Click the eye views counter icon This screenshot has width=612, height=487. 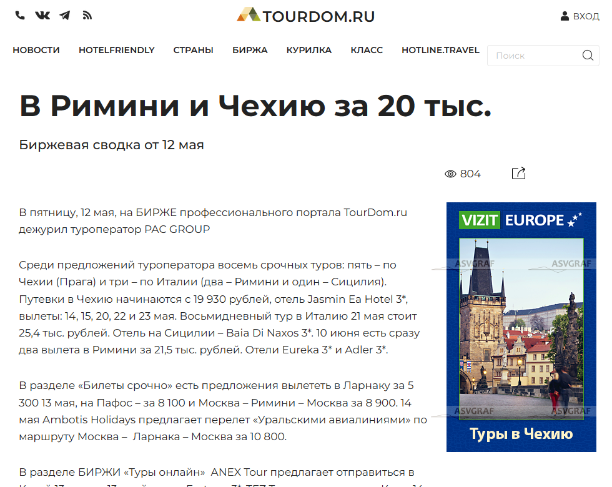(450, 174)
